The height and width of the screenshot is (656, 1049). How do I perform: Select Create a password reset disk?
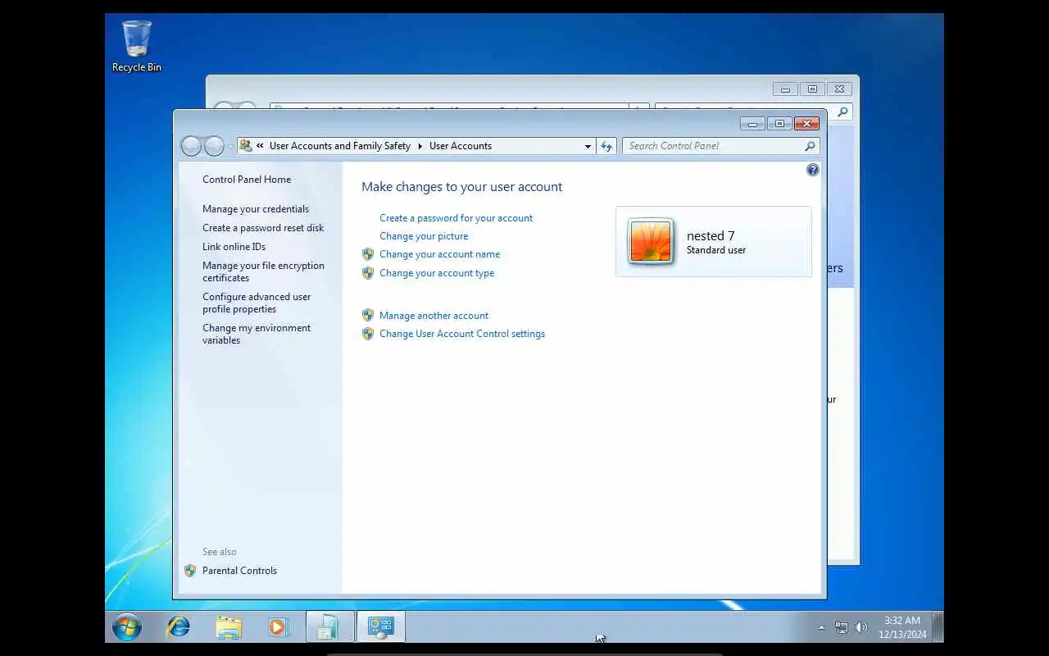pyautogui.click(x=263, y=228)
